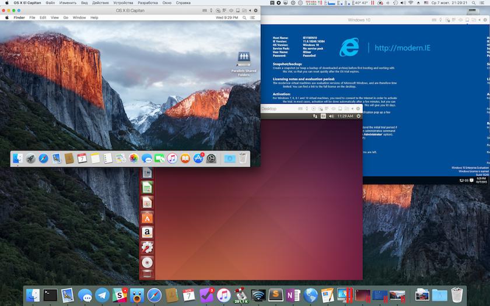Screen dimensions: 490x306
Task: Open the Ubuntu session gear menu
Action: 358,116
